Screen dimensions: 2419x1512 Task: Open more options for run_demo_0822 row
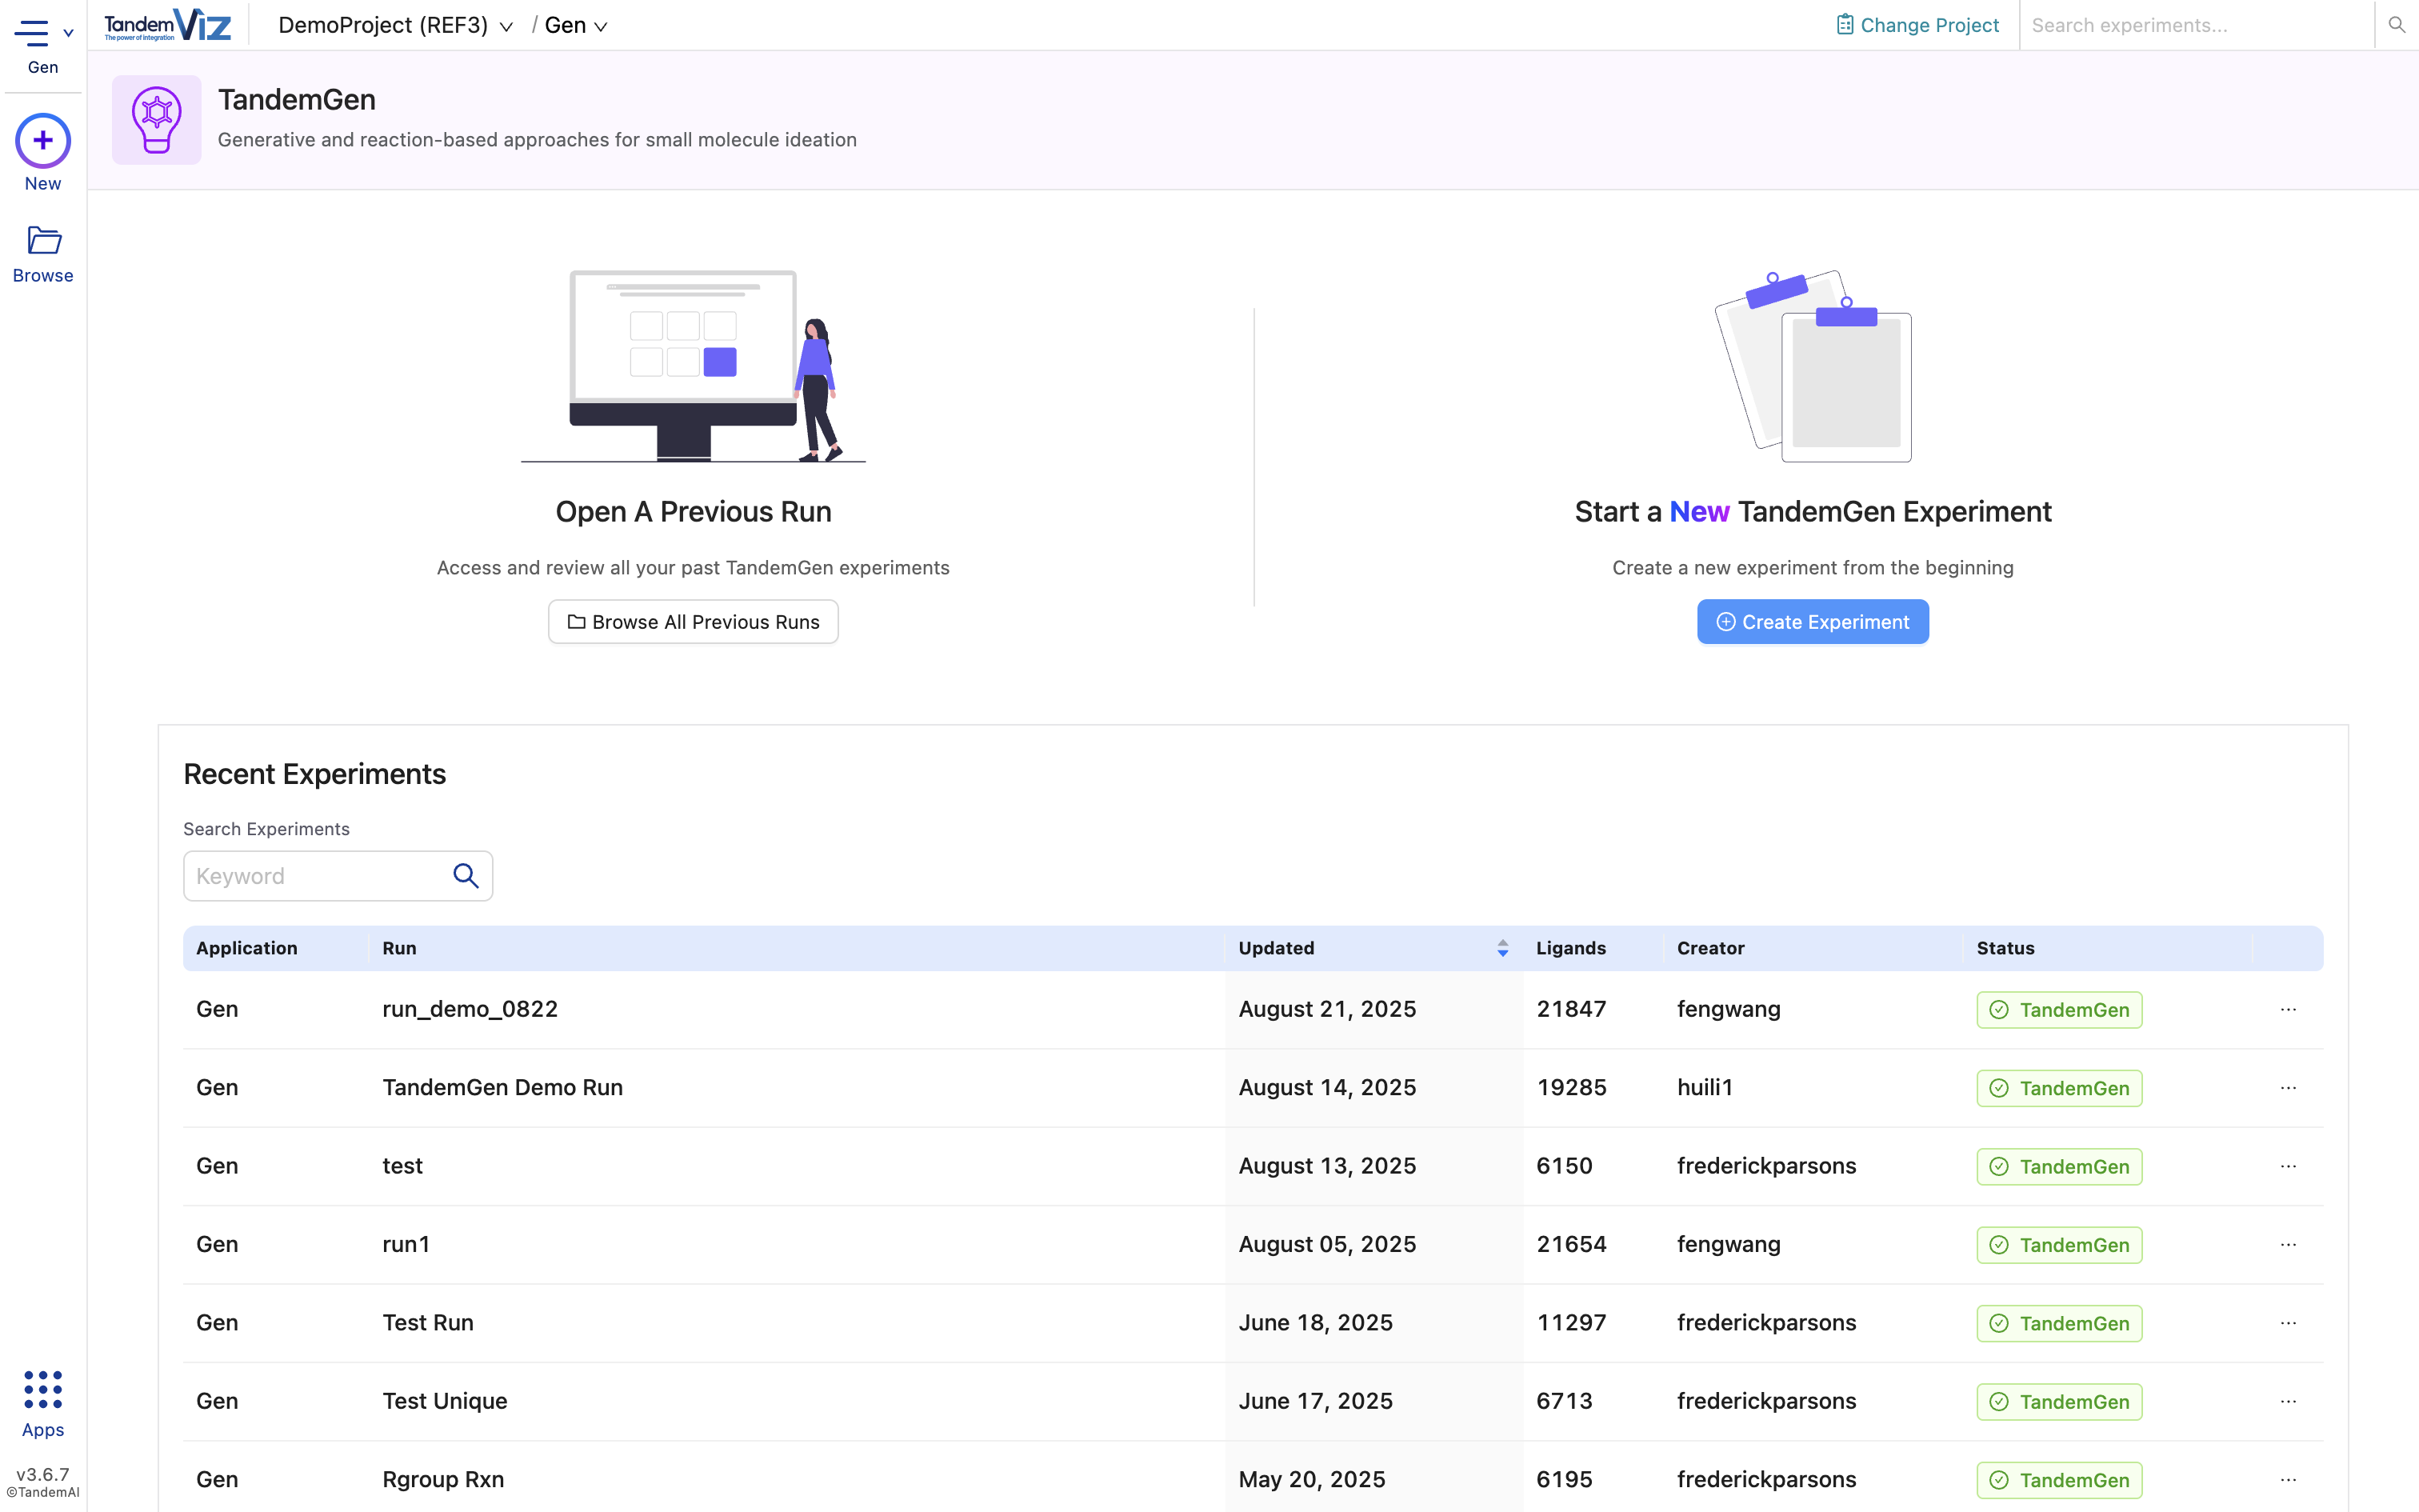[x=2288, y=1009]
